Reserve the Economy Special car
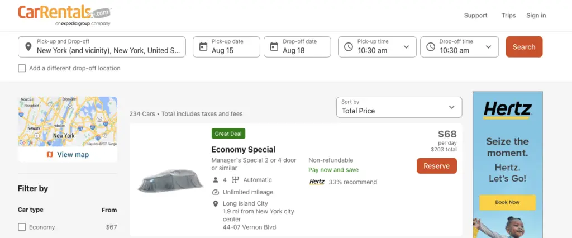Viewport: 572px width, 238px height. (436, 166)
